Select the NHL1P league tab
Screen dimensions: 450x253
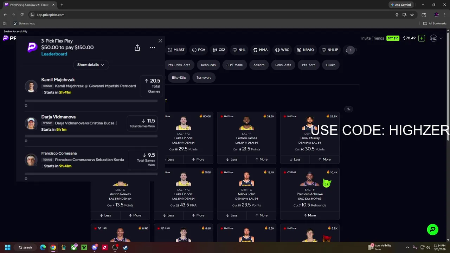coord(330,50)
